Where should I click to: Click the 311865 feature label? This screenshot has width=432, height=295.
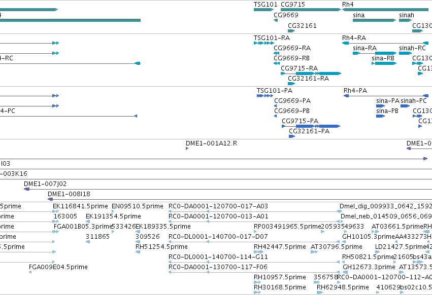point(97,237)
